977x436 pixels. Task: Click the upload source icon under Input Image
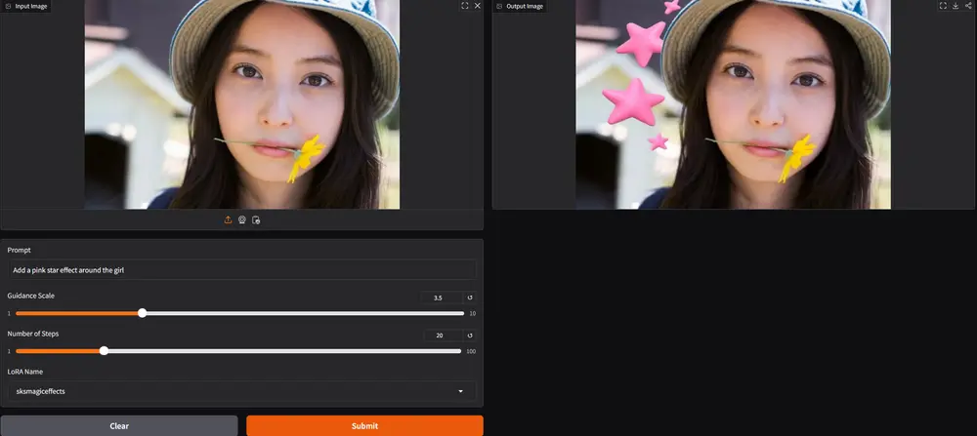pyautogui.click(x=228, y=220)
